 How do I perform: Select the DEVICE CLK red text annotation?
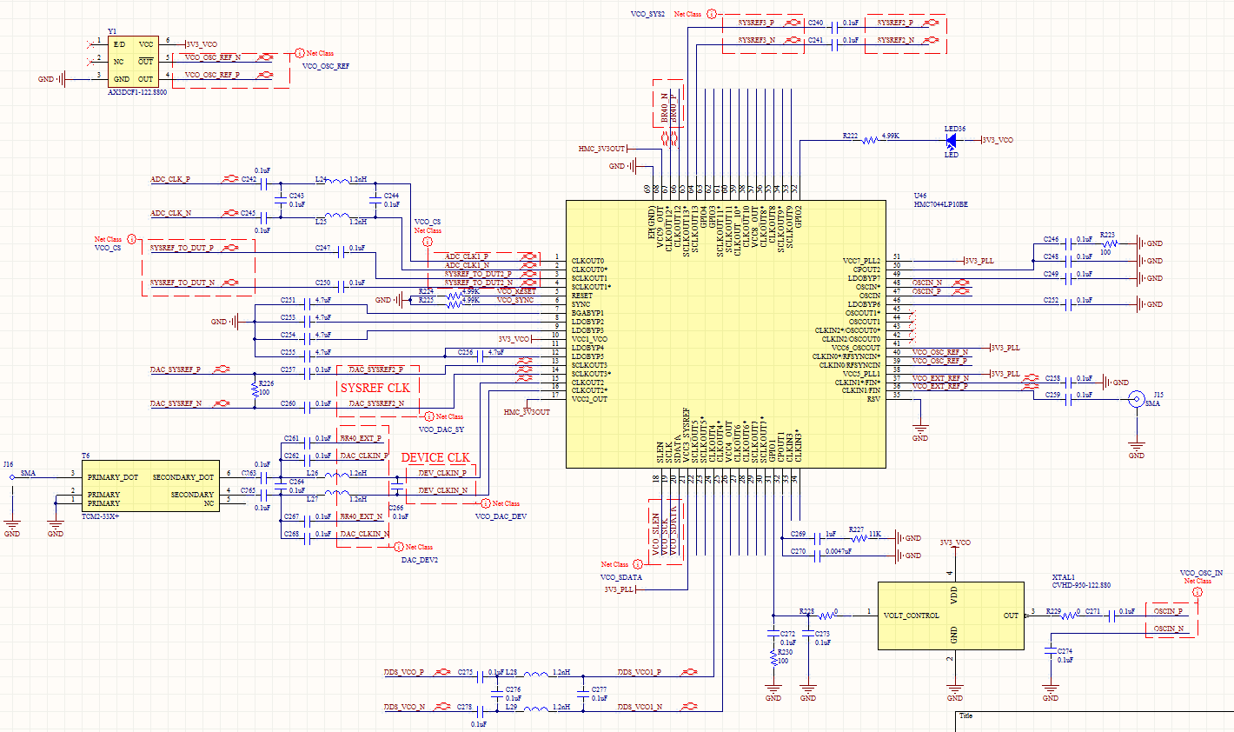(435, 457)
